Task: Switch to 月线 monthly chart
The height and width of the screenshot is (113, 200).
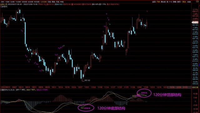Action: 57,2
